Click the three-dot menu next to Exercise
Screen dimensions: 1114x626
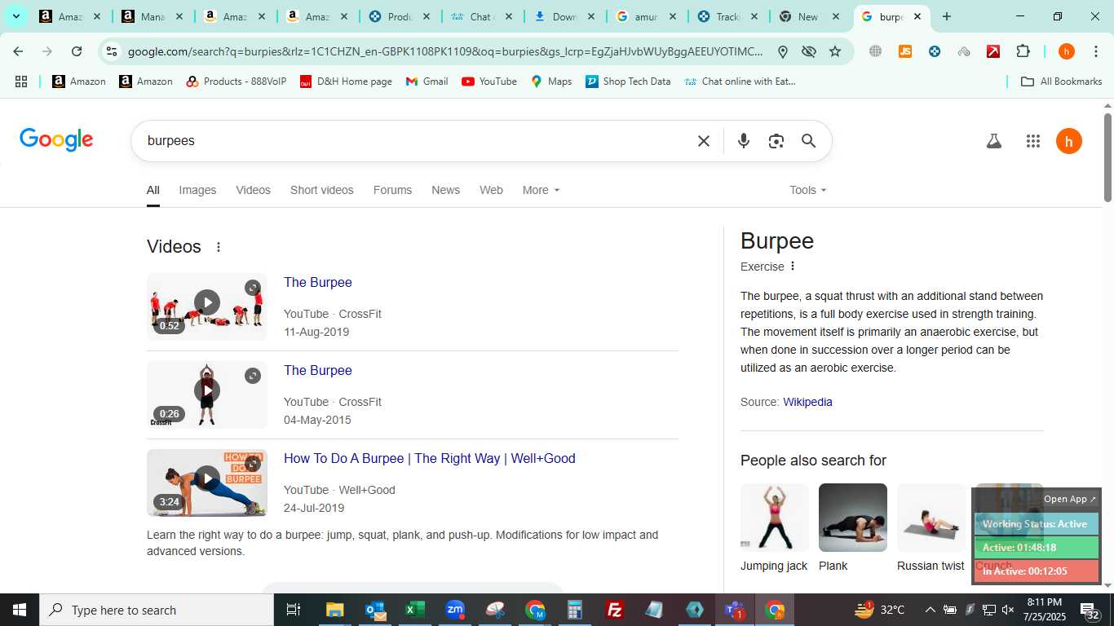(792, 266)
